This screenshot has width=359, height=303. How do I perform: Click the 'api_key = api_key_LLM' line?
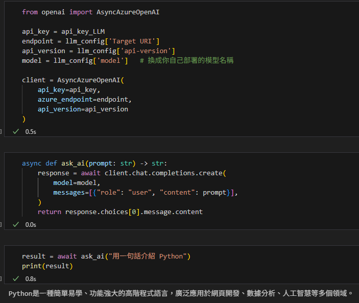pos(63,32)
